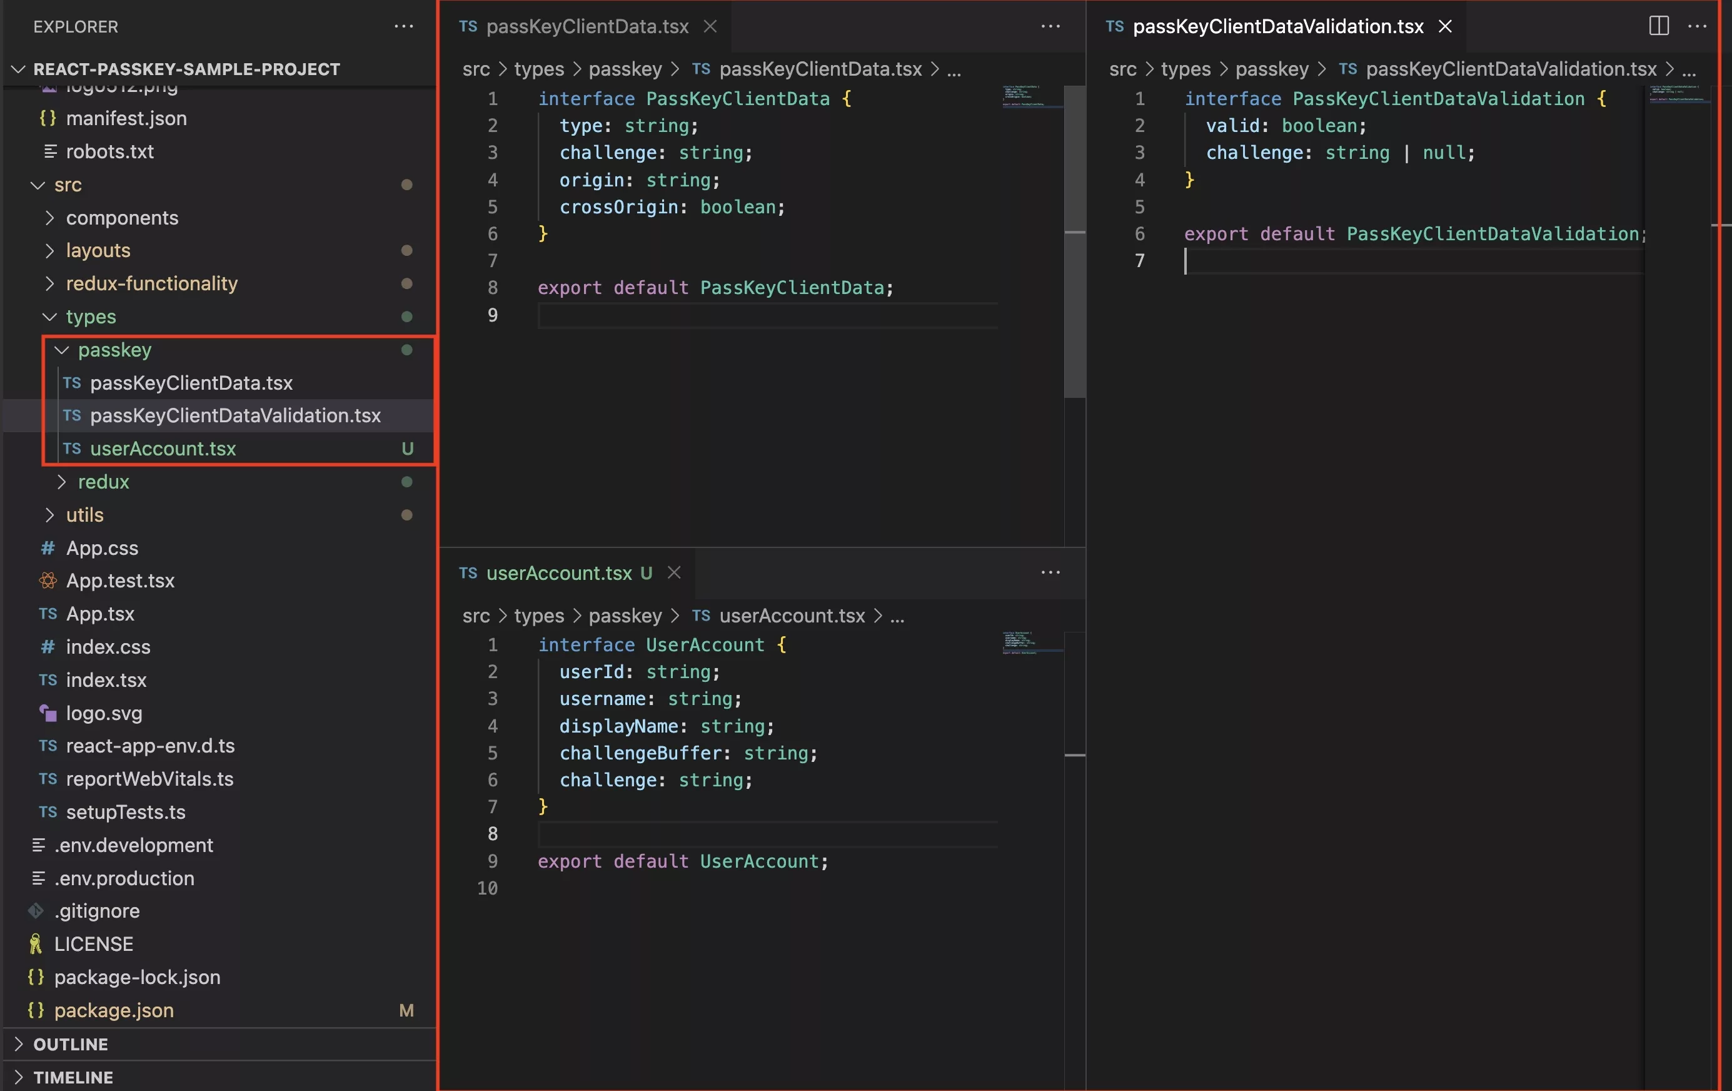This screenshot has width=1732, height=1091.
Task: Click minimap of passKeyClientData.tsx editor
Action: click(1032, 96)
